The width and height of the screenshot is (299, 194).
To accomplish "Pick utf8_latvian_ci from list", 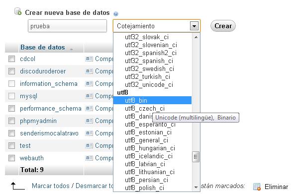I will (x=153, y=164).
